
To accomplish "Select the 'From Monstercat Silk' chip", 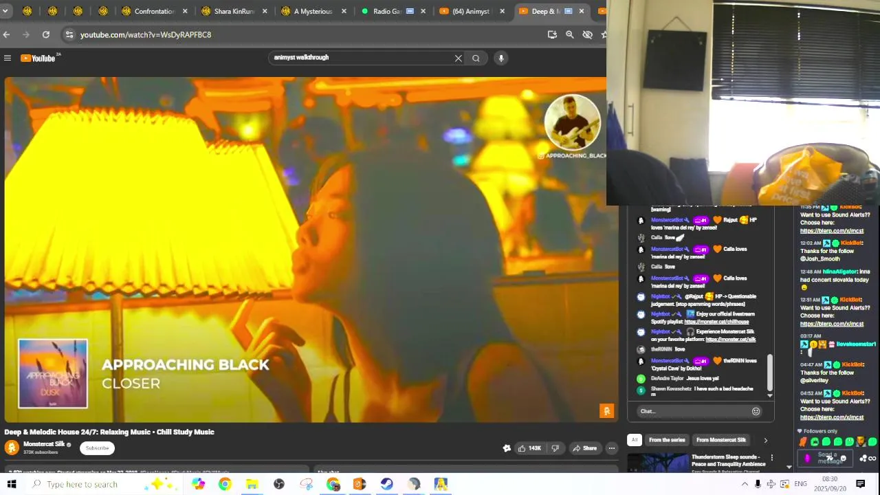I will 721,440.
